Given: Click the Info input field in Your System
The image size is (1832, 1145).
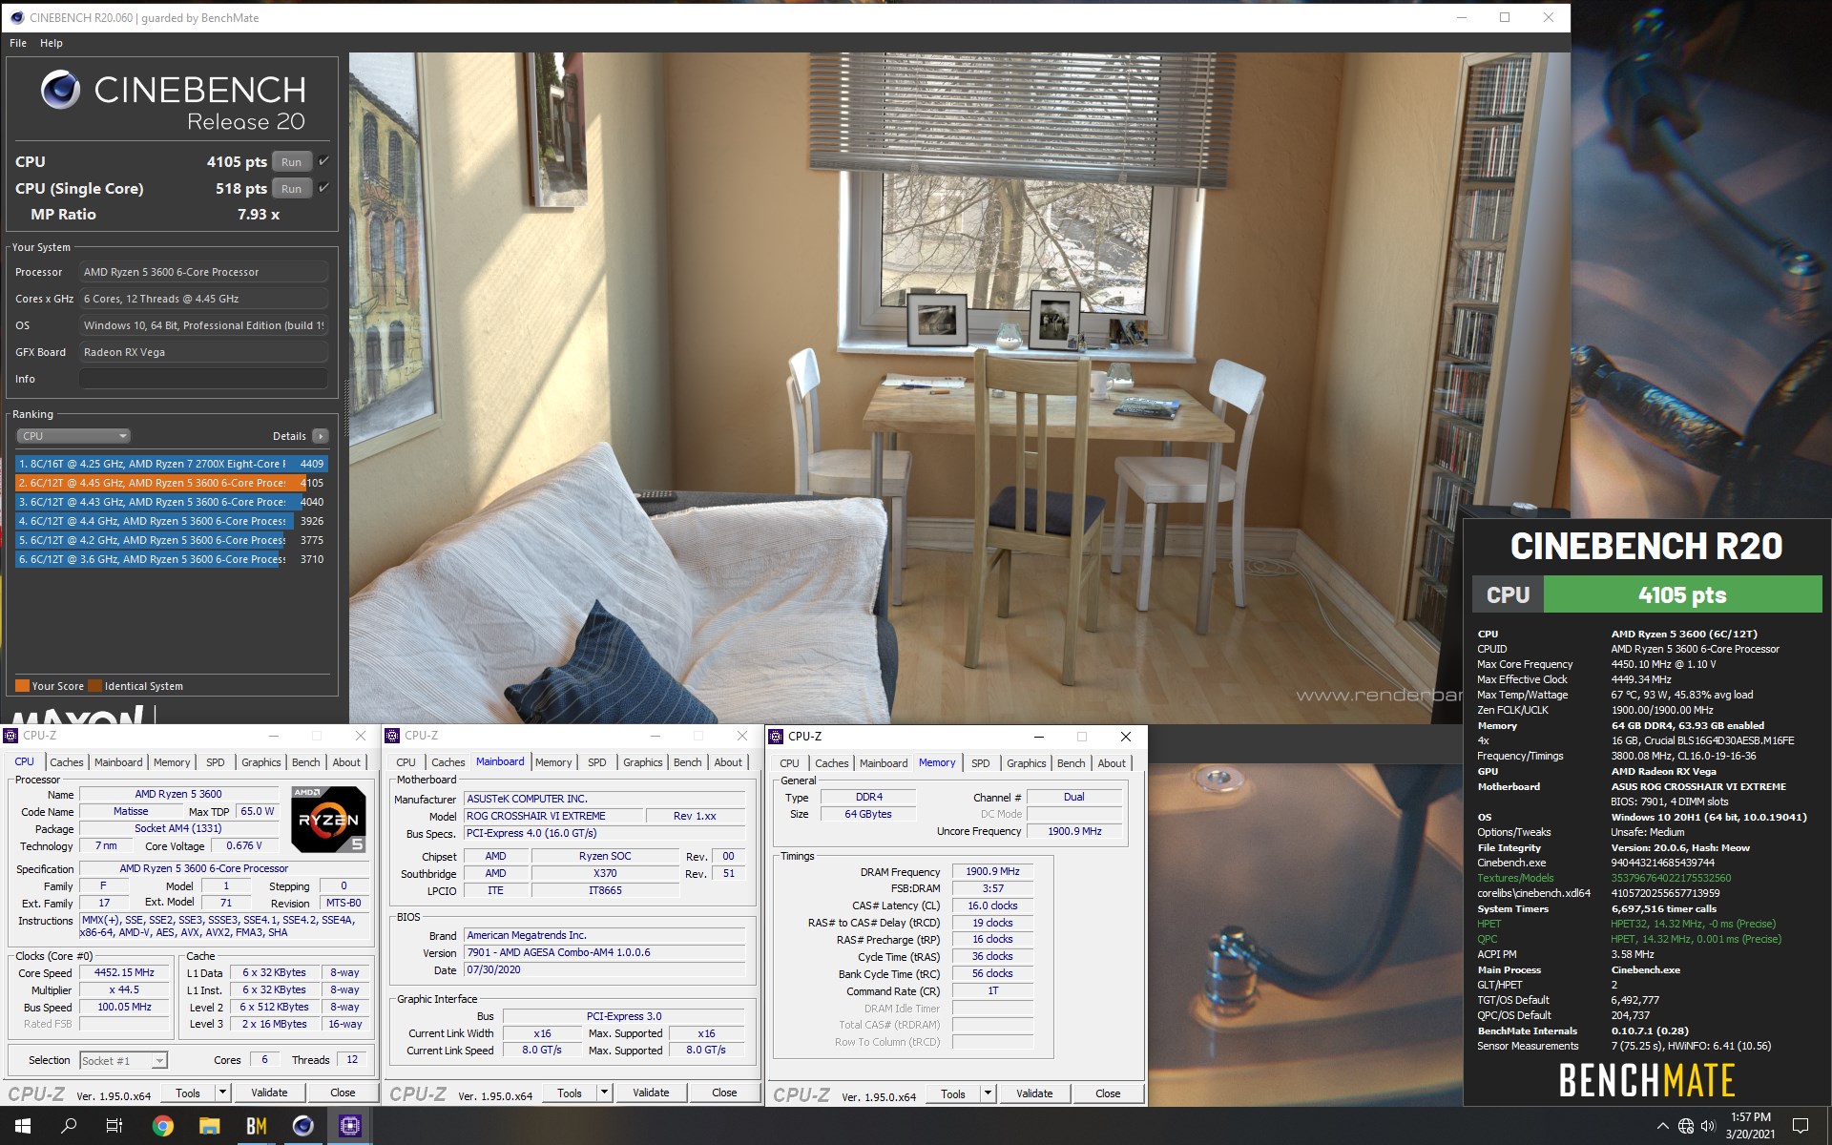Looking at the screenshot, I should pos(203,379).
